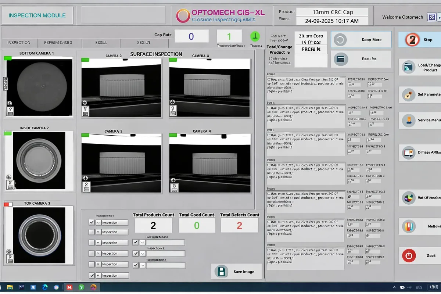Open the lowest dropdown left of Save Image
The height and width of the screenshot is (294, 441).
tap(143, 265)
